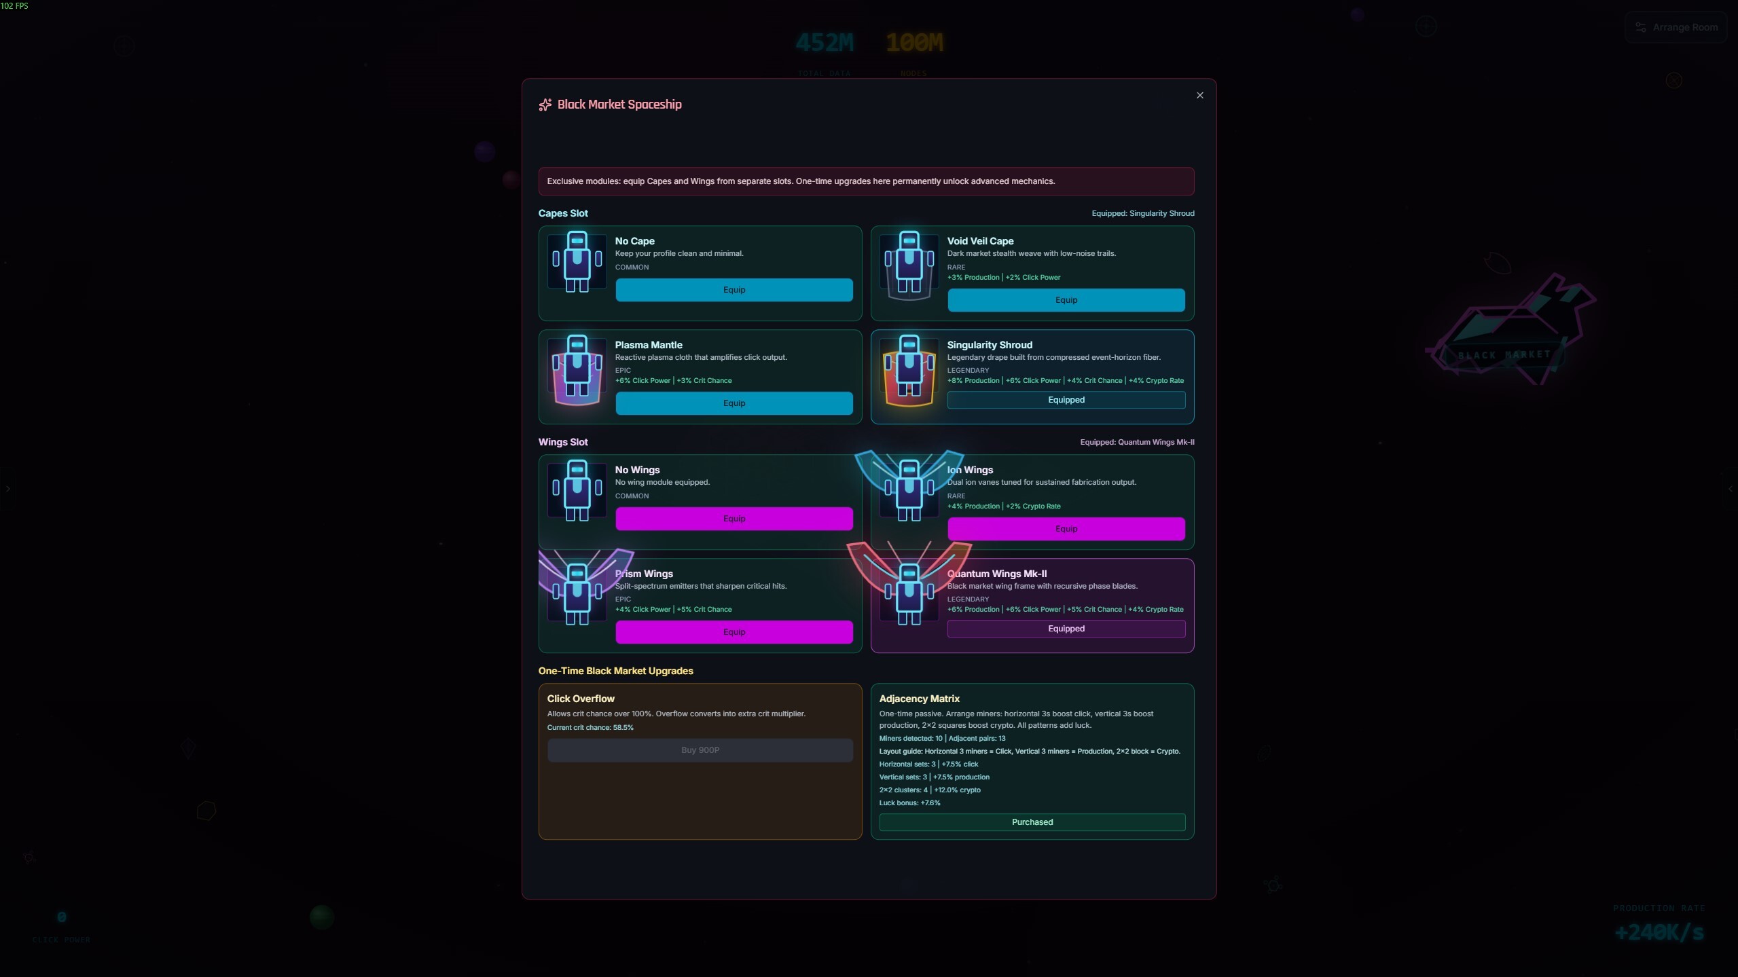Viewport: 1738px width, 977px height.
Task: Close the Black Market Spaceship dialog
Action: click(x=1199, y=96)
